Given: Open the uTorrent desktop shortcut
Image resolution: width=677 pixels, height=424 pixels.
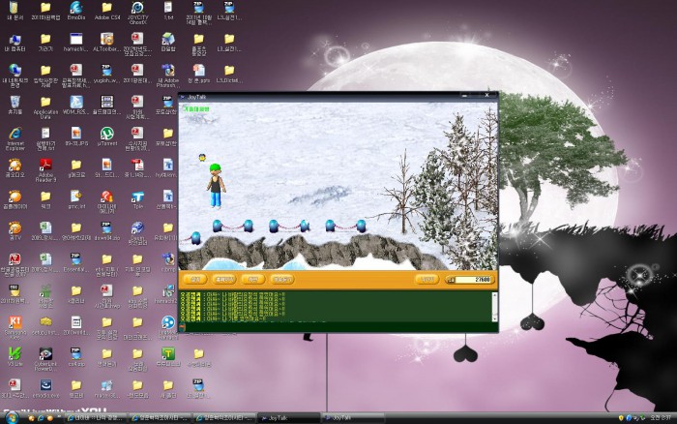Looking at the screenshot, I should [108, 134].
